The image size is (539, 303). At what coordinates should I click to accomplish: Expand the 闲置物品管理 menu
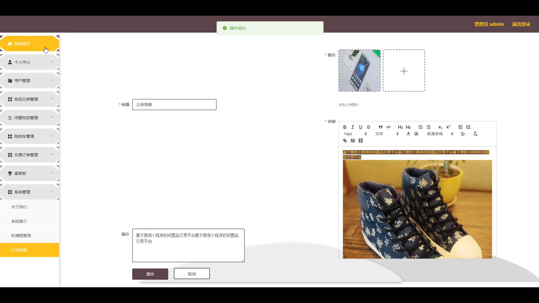29,118
